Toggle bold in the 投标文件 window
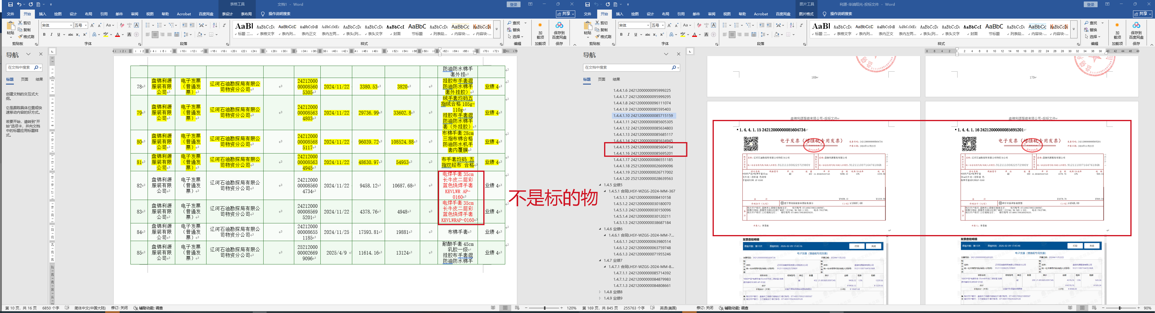This screenshot has width=1155, height=313. [621, 34]
